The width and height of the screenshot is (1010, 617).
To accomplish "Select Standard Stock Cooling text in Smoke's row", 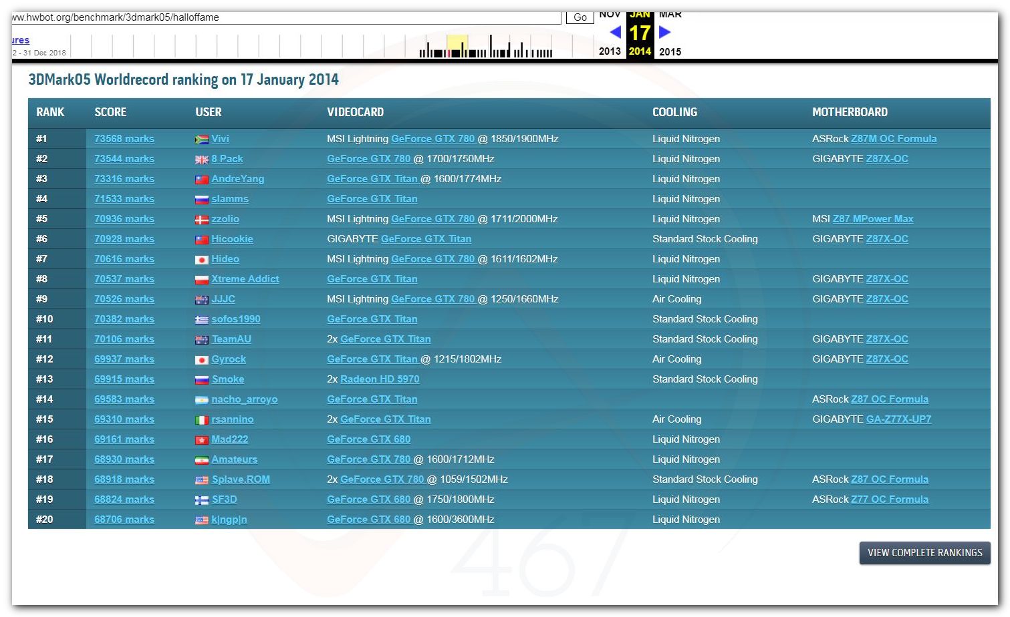I will point(705,379).
